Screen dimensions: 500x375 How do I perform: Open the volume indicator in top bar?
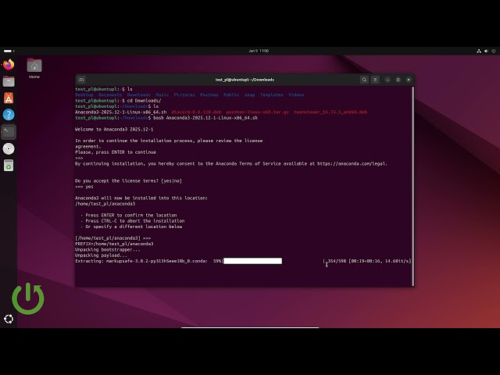486,51
